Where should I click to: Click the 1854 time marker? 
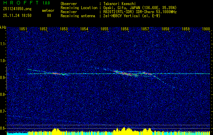click(x=84, y=29)
